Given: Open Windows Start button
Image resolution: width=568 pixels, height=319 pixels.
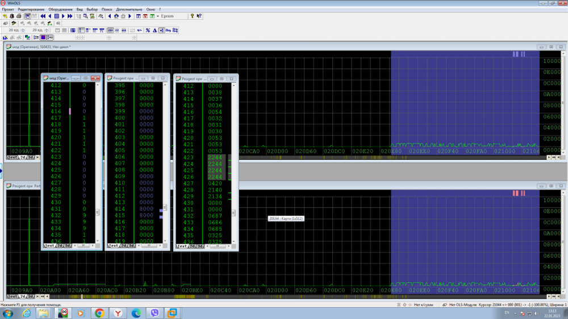Looking at the screenshot, I should [x=7, y=313].
